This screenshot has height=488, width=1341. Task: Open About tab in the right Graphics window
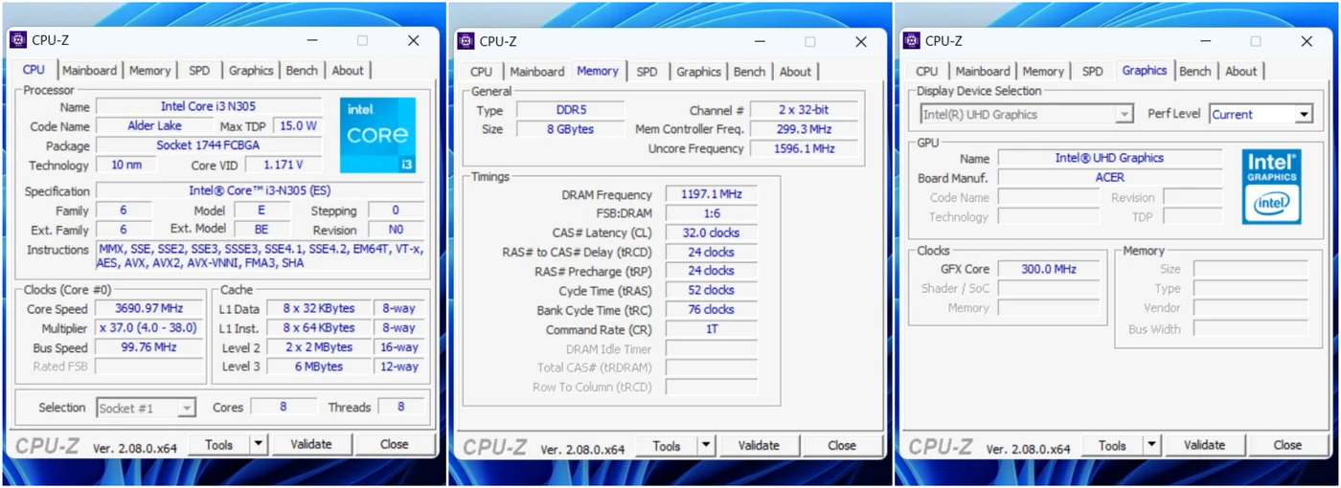point(1241,72)
